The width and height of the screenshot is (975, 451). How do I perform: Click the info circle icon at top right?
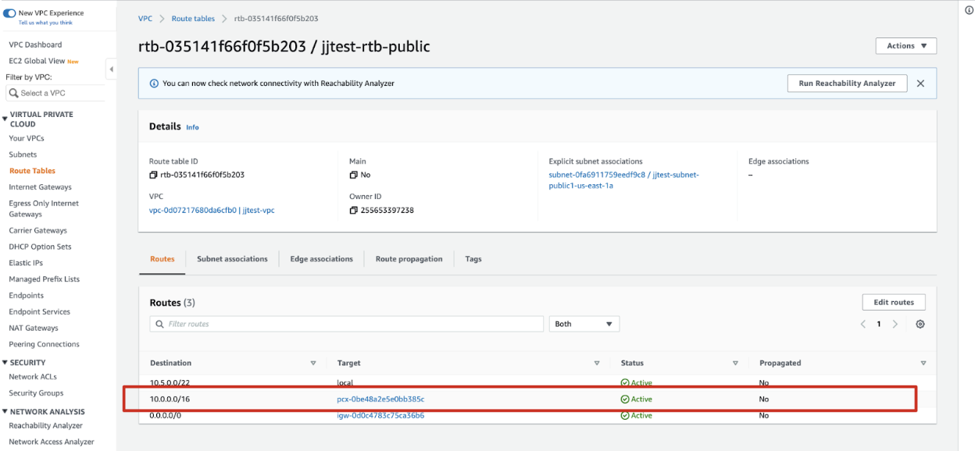969,9
